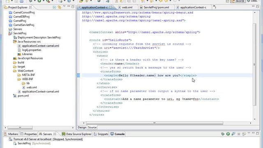Select ServletProj under the Tomcat server
The height and width of the screenshot is (148, 263).
point(24,143)
